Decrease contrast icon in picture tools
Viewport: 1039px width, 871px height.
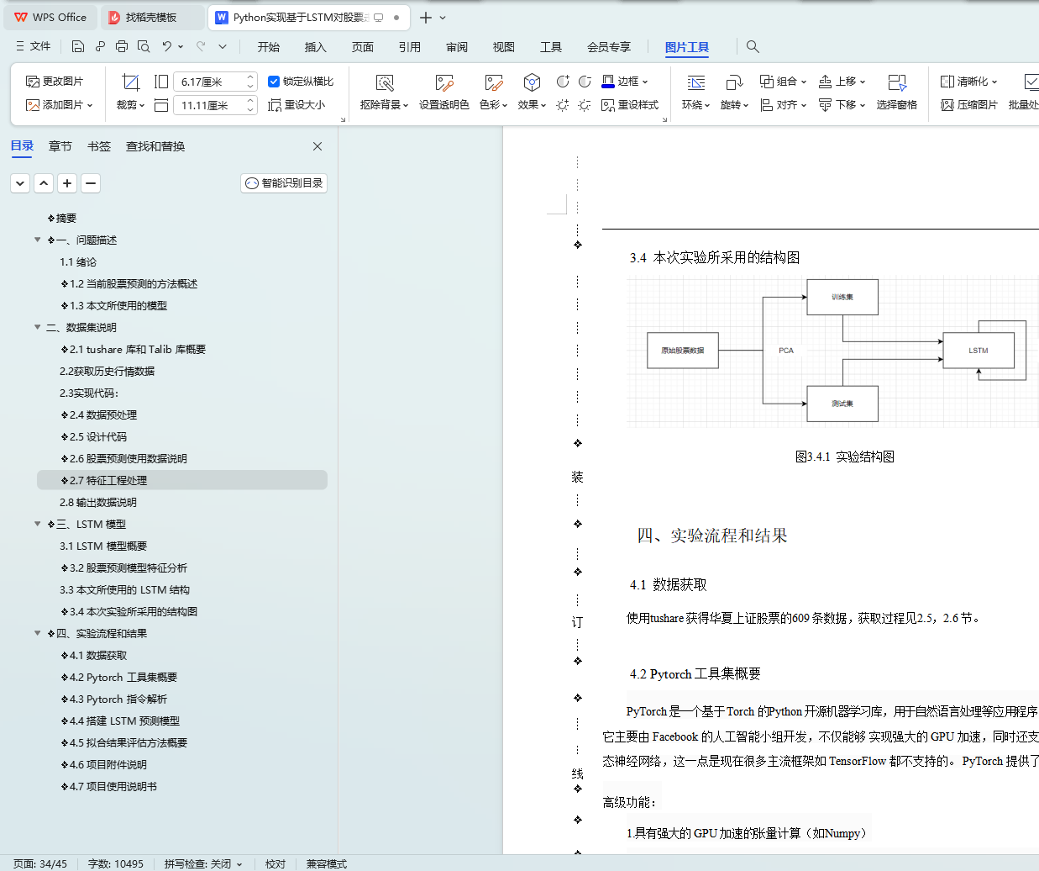click(585, 82)
